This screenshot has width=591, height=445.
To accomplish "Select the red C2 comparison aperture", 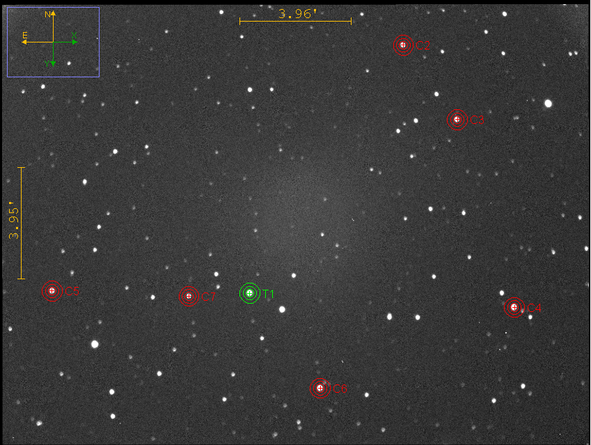I will [x=402, y=45].
